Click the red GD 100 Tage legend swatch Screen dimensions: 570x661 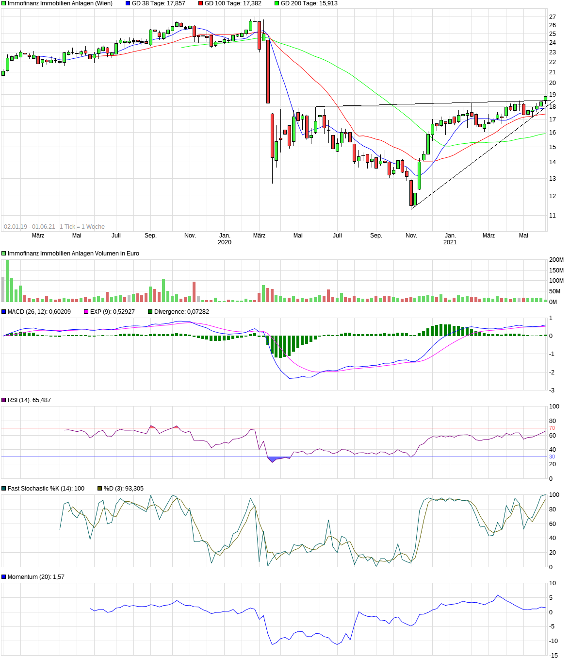(201, 3)
